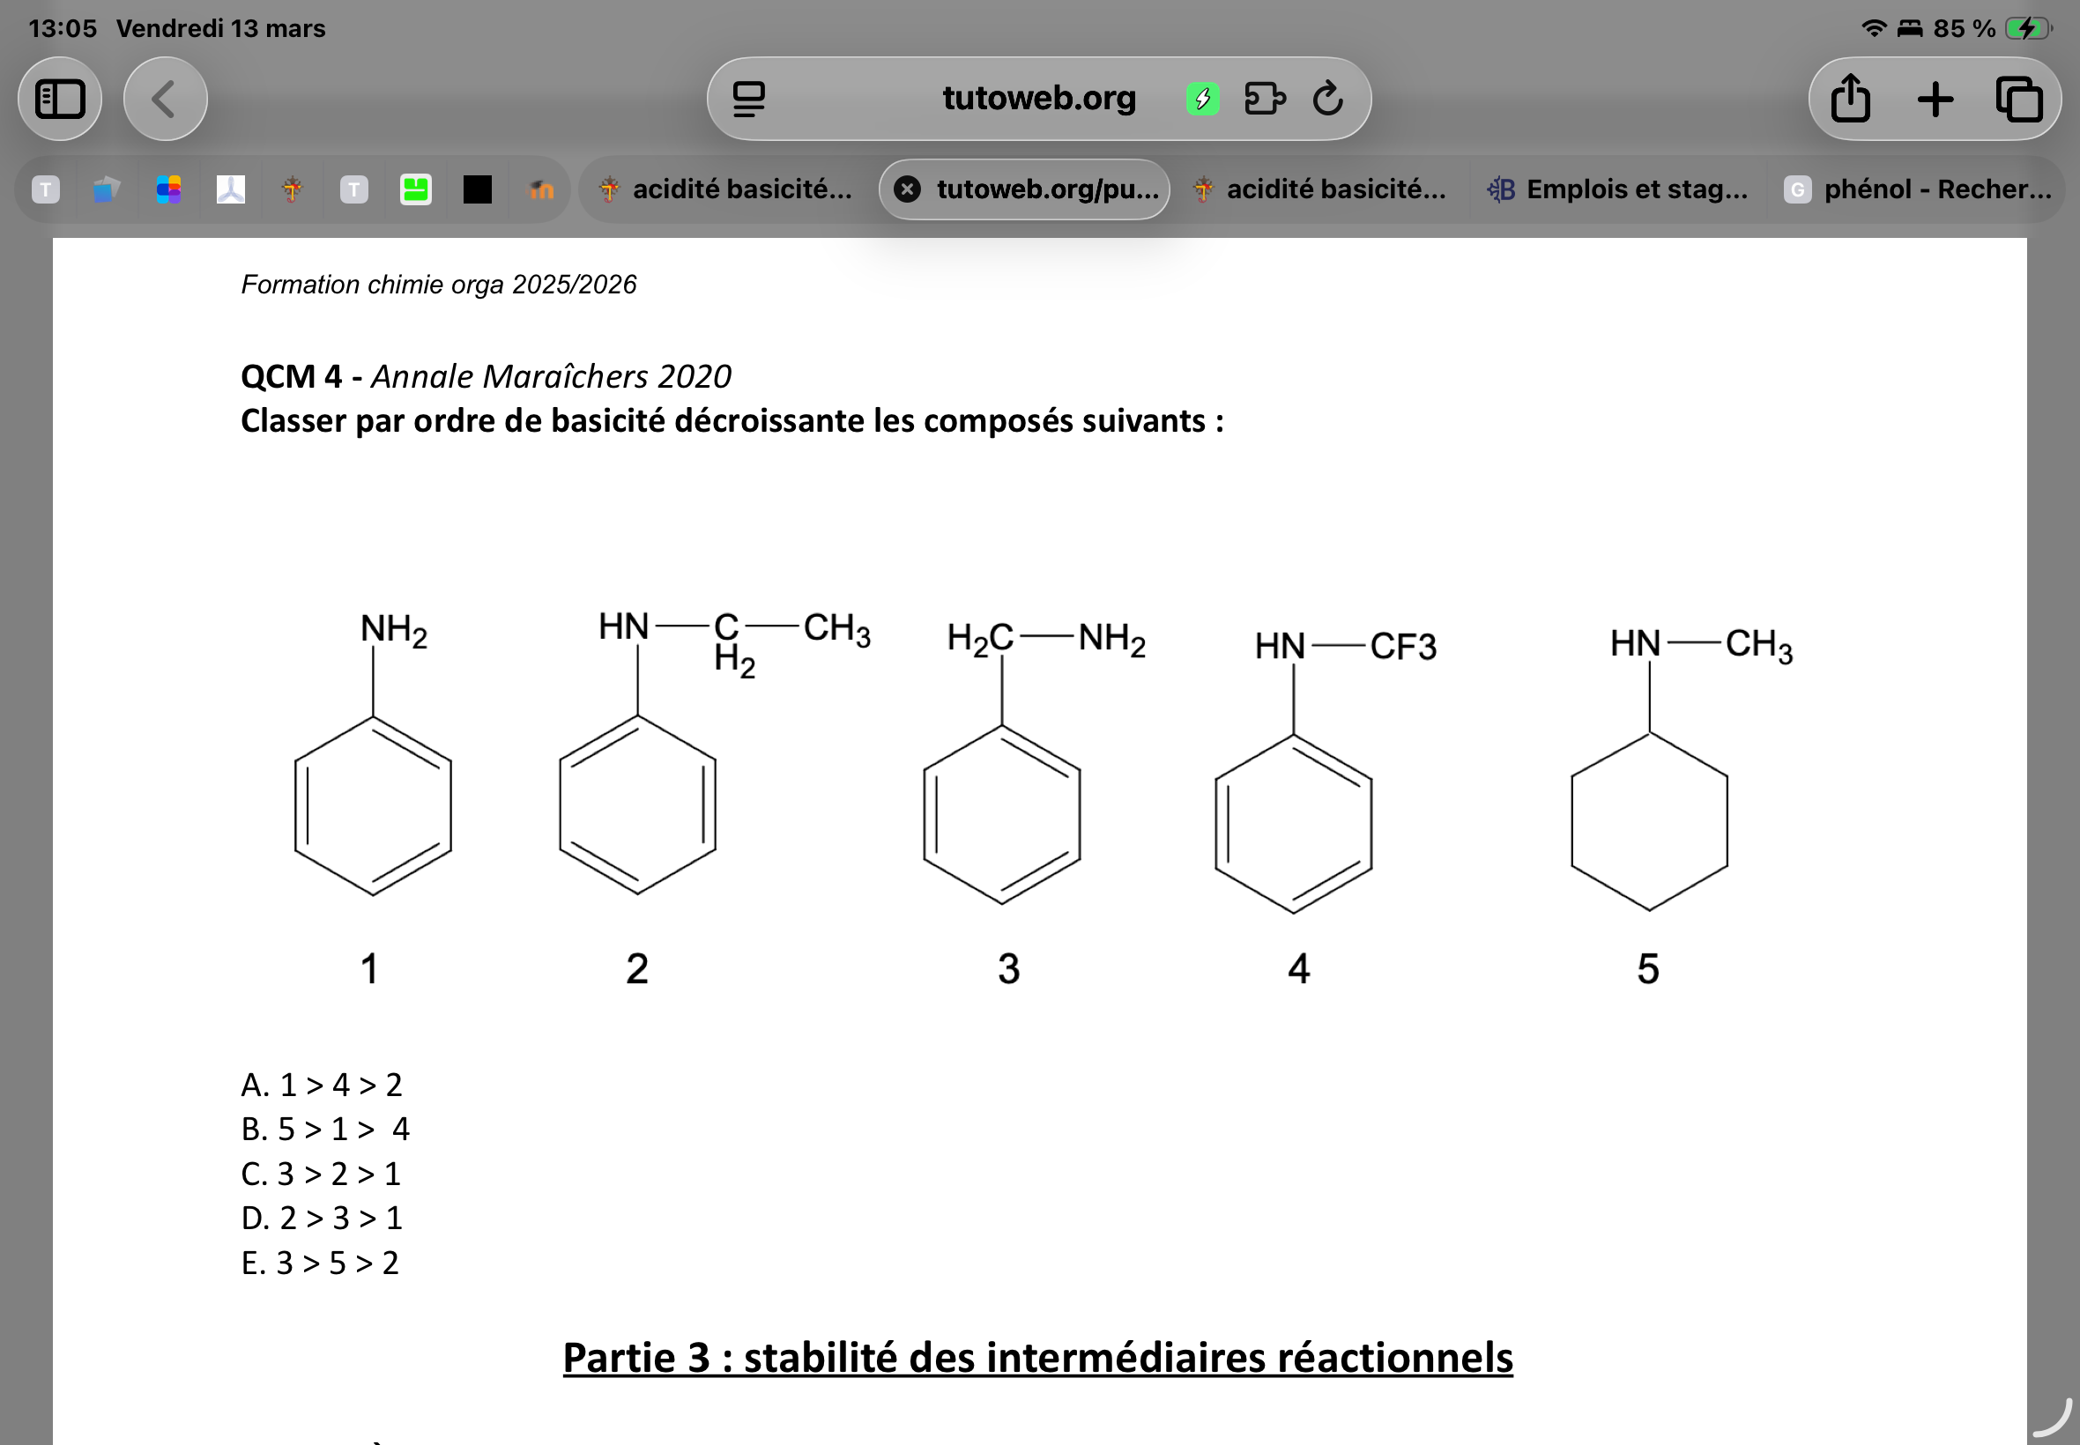
Task: Open the phénol - Recher... tab
Action: click(x=1918, y=189)
